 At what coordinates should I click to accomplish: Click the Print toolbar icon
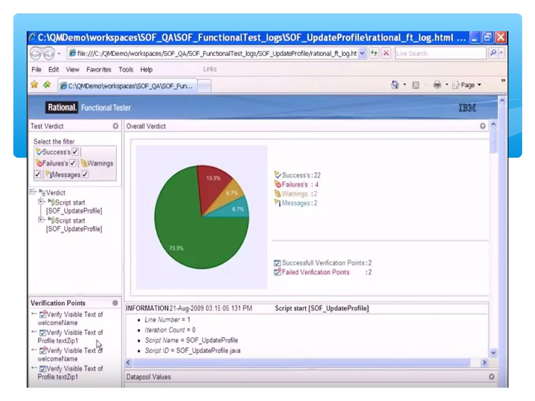(x=437, y=85)
